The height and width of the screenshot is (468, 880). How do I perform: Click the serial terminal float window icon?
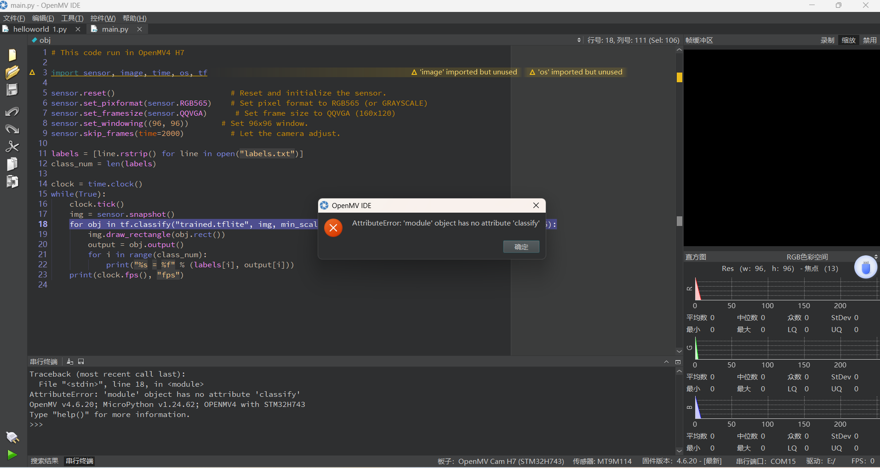point(678,362)
